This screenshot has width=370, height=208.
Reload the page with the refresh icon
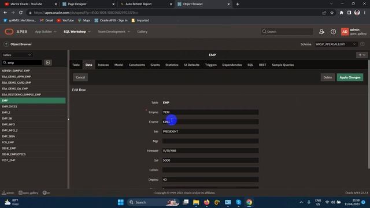pyautogui.click(x=21, y=13)
